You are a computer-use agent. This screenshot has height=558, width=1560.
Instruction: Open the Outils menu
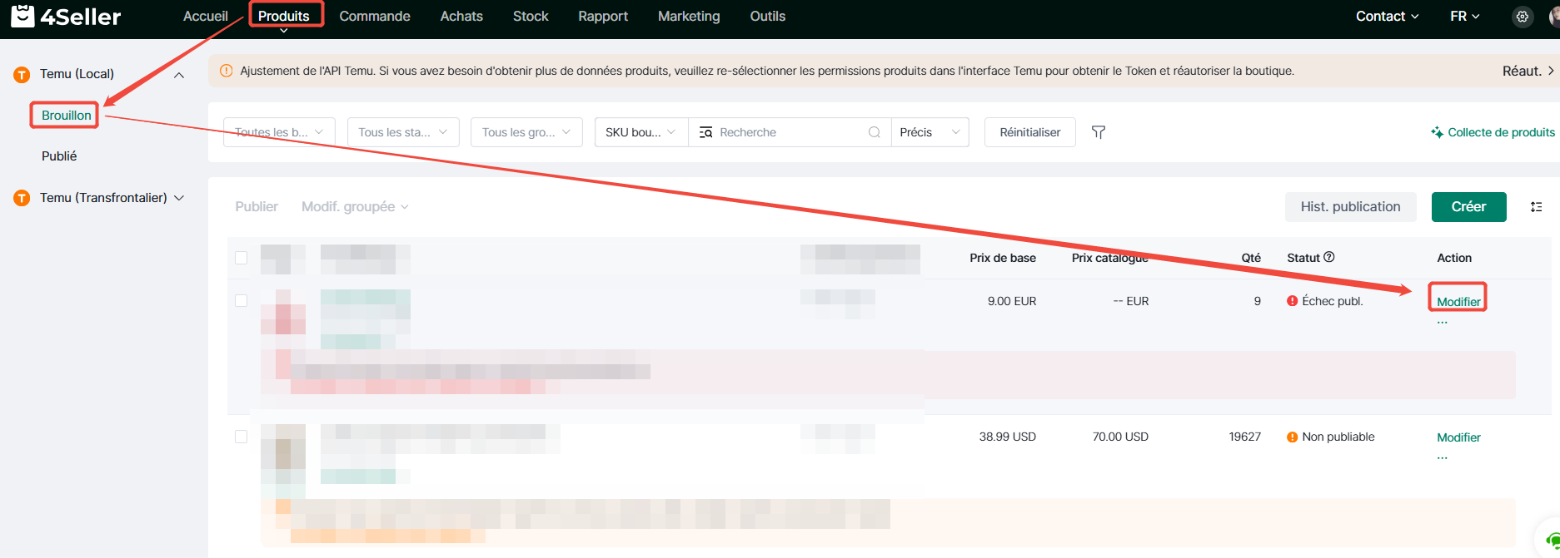click(768, 16)
